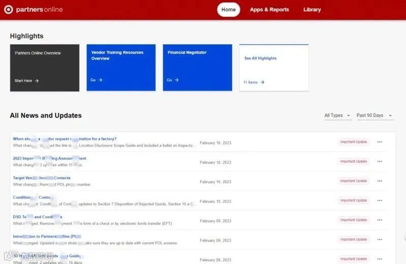This screenshot has height=264, width=406.
Task: Click Important Update tag on Conditions of Contract row
Action: point(354,200)
